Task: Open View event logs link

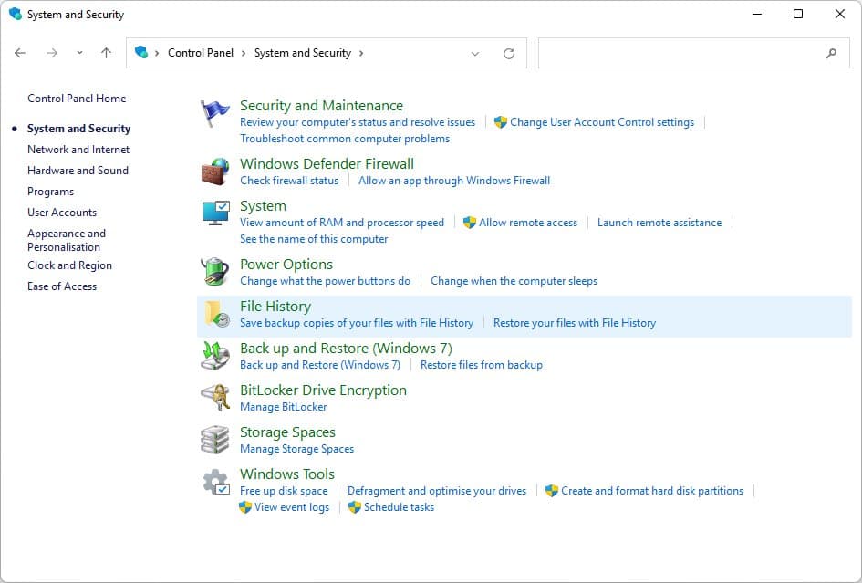Action: point(292,507)
